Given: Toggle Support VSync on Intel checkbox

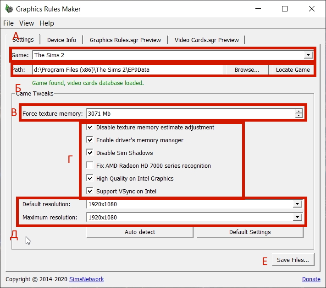Looking at the screenshot, I should (90, 191).
